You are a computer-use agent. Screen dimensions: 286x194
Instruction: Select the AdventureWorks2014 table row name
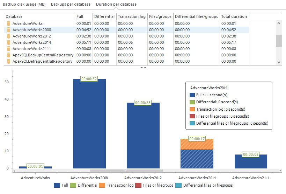32,42
